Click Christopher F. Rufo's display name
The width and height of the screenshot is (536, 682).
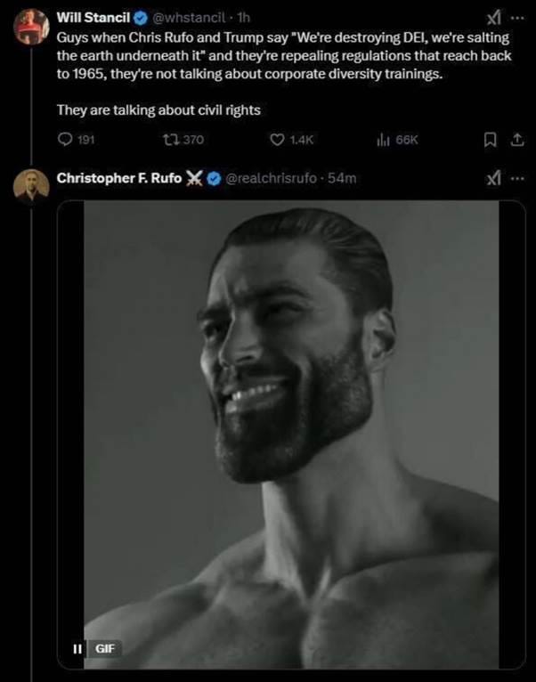tap(118, 178)
